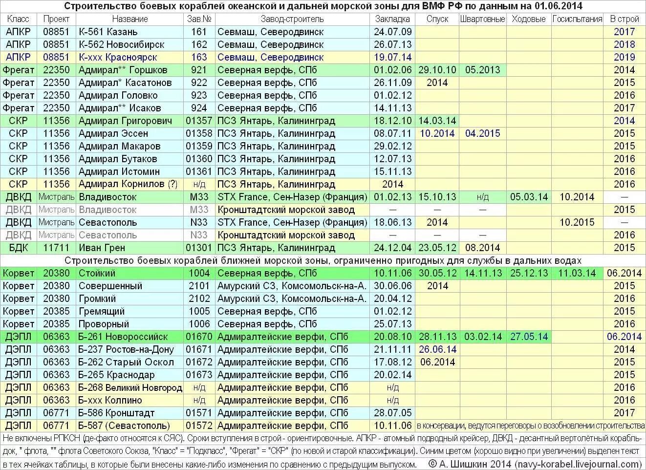Click the '08.2014' mooring trials cell
Screen dimensions: 646x470
tap(482, 248)
